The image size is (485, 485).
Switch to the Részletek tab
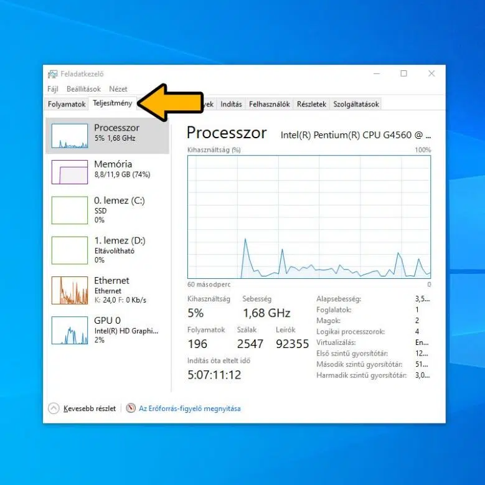(x=311, y=104)
